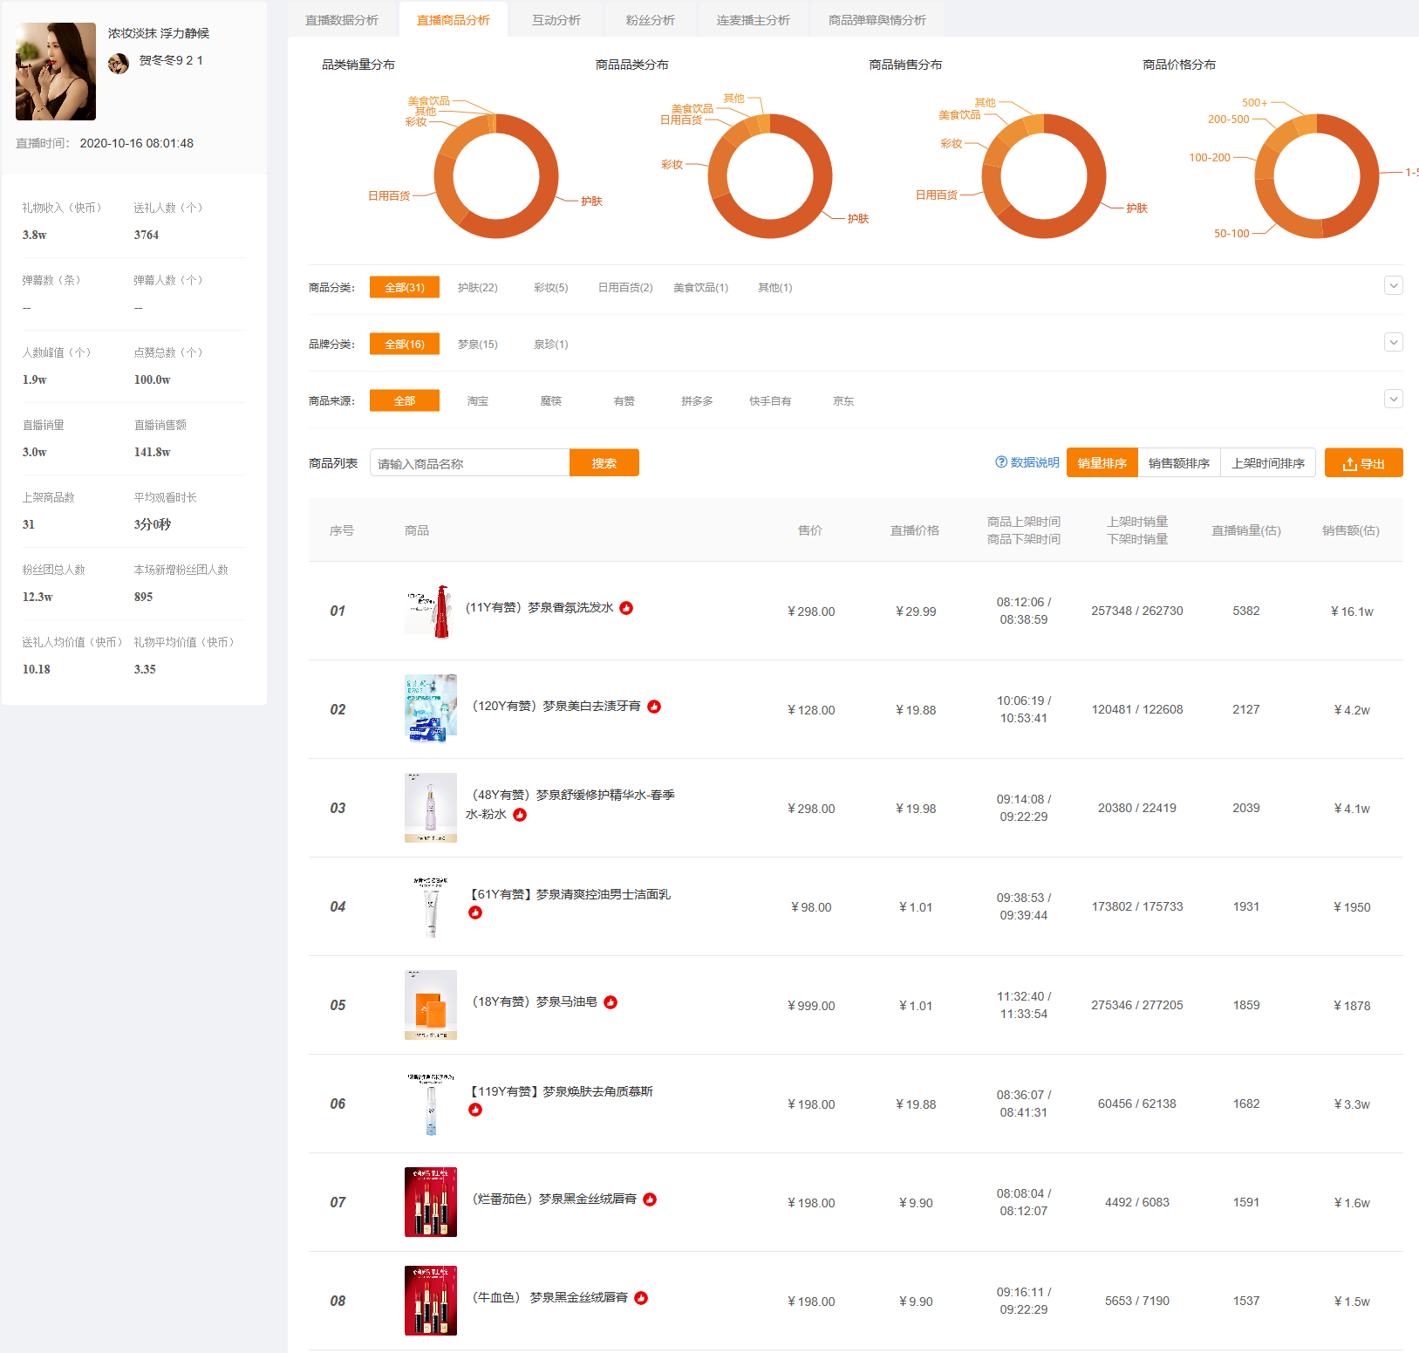Click hot icon beside 牛血色 lipstick
The width and height of the screenshot is (1419, 1353).
(641, 1298)
